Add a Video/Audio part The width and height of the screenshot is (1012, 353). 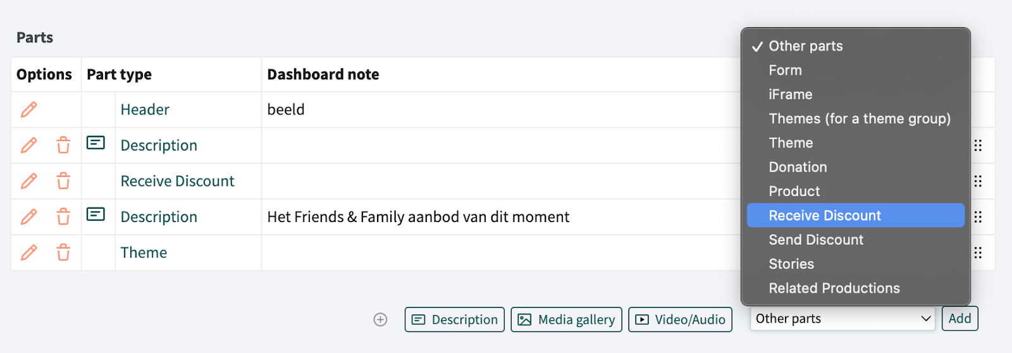(x=680, y=319)
